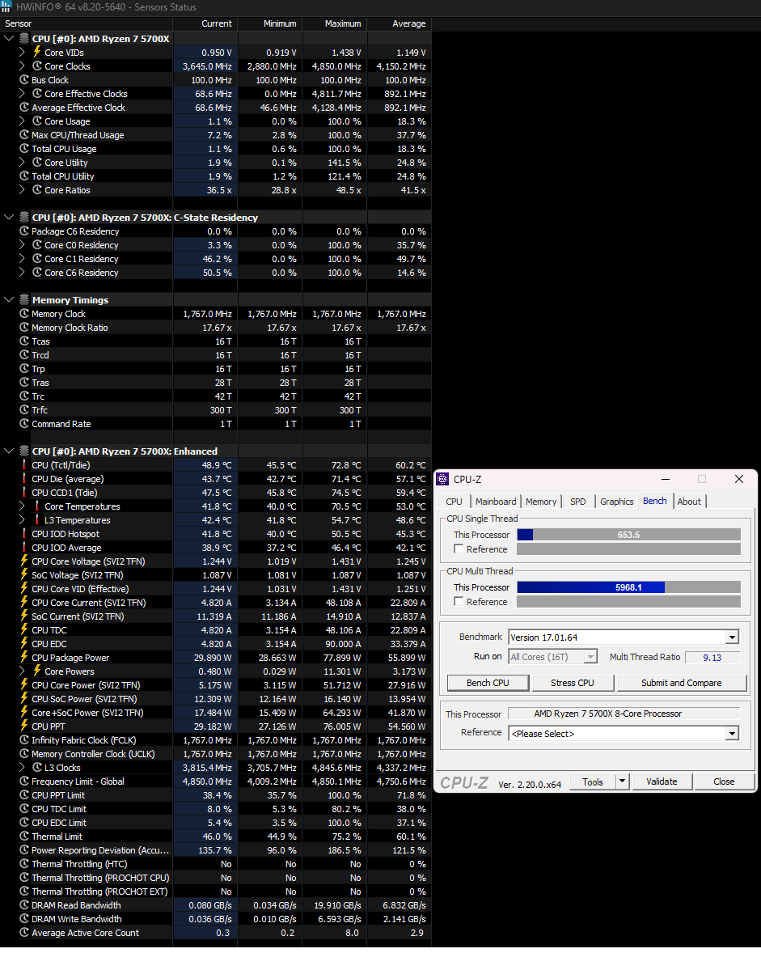
Task: Switch to the Memory tab in CPU-Z
Action: (540, 502)
